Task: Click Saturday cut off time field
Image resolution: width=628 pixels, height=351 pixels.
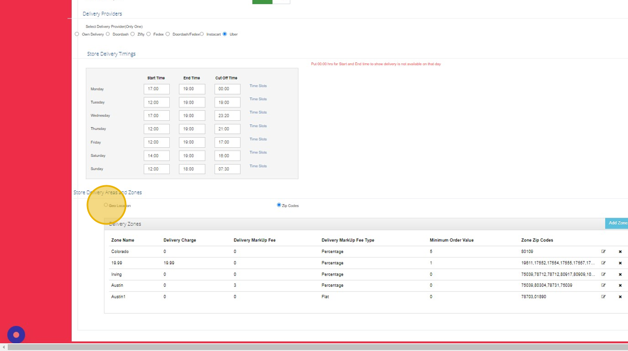Action: pyautogui.click(x=227, y=156)
